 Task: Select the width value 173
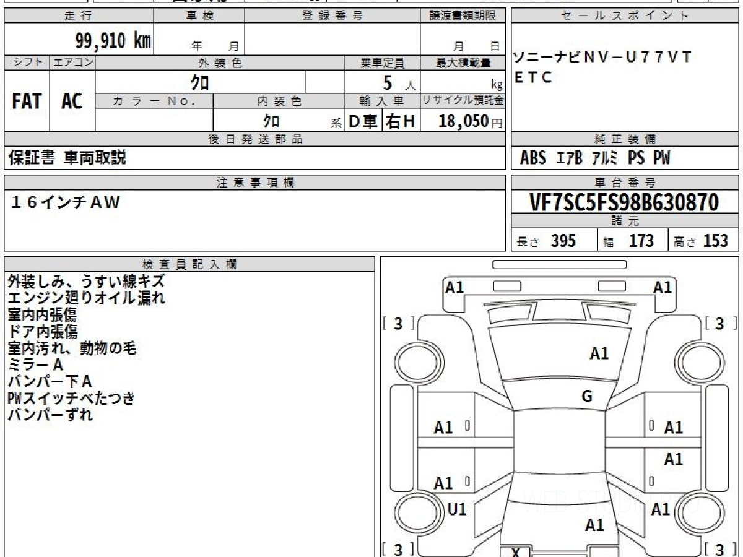[x=641, y=241]
